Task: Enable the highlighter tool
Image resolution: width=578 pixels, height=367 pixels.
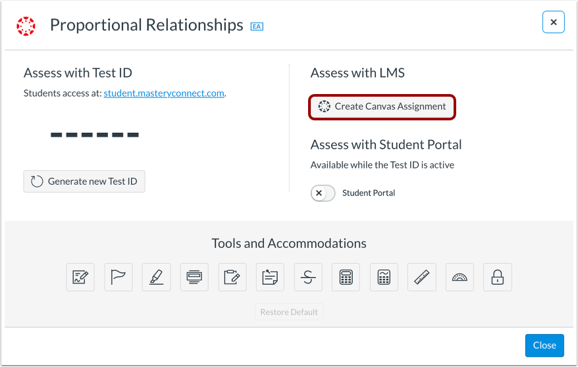Action: pos(156,277)
